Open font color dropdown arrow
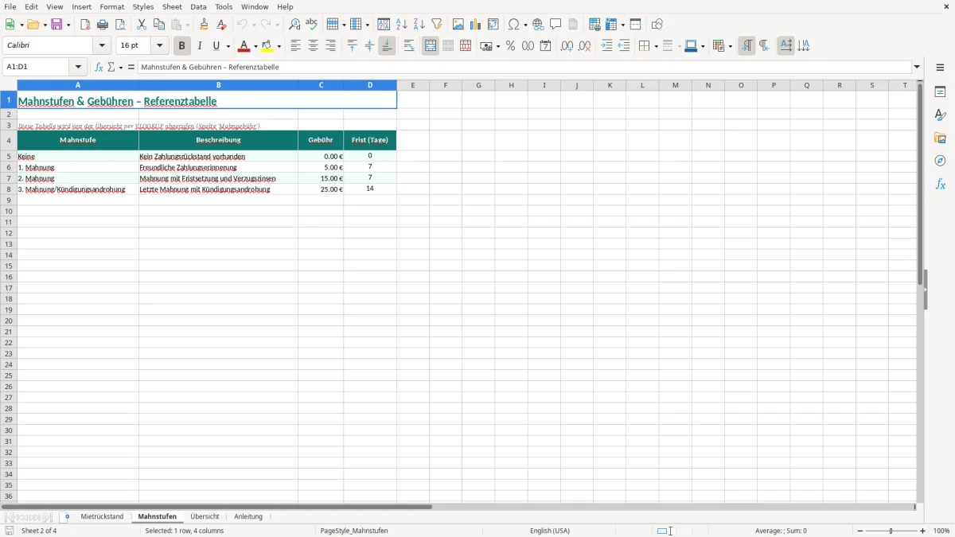The height and width of the screenshot is (537, 955). (255, 46)
